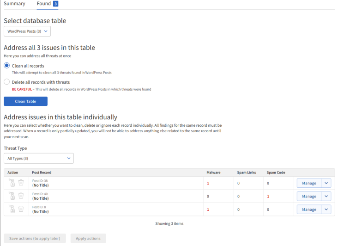The height and width of the screenshot is (246, 338).
Task: Open the Manage arrow menu for Post ID 38
Action: point(326,183)
